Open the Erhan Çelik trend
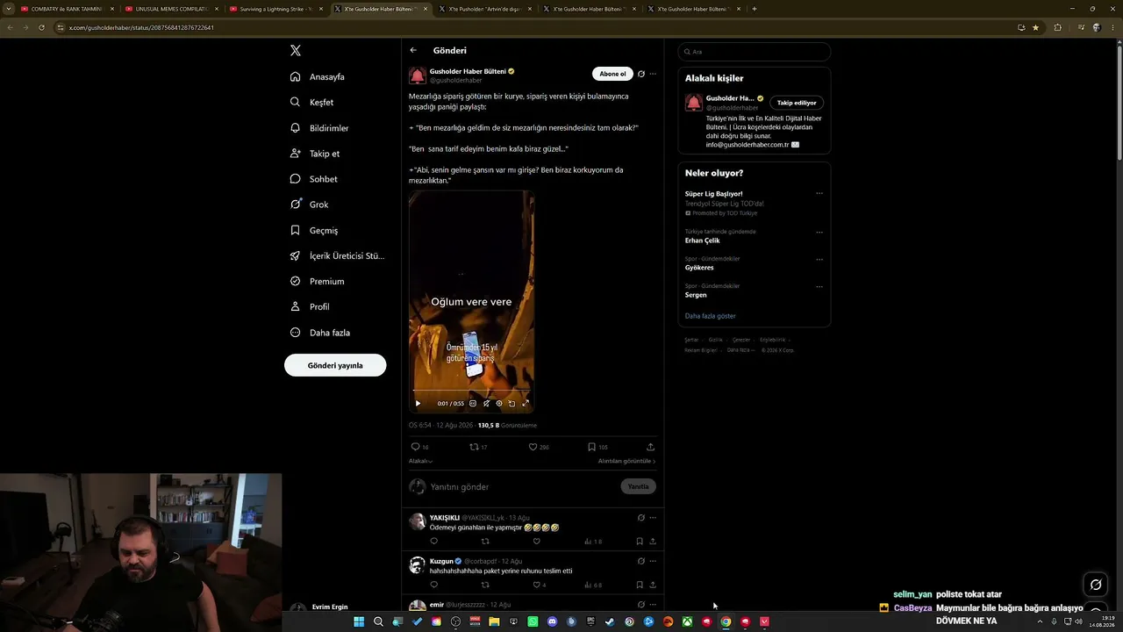The width and height of the screenshot is (1123, 632). coord(702,241)
